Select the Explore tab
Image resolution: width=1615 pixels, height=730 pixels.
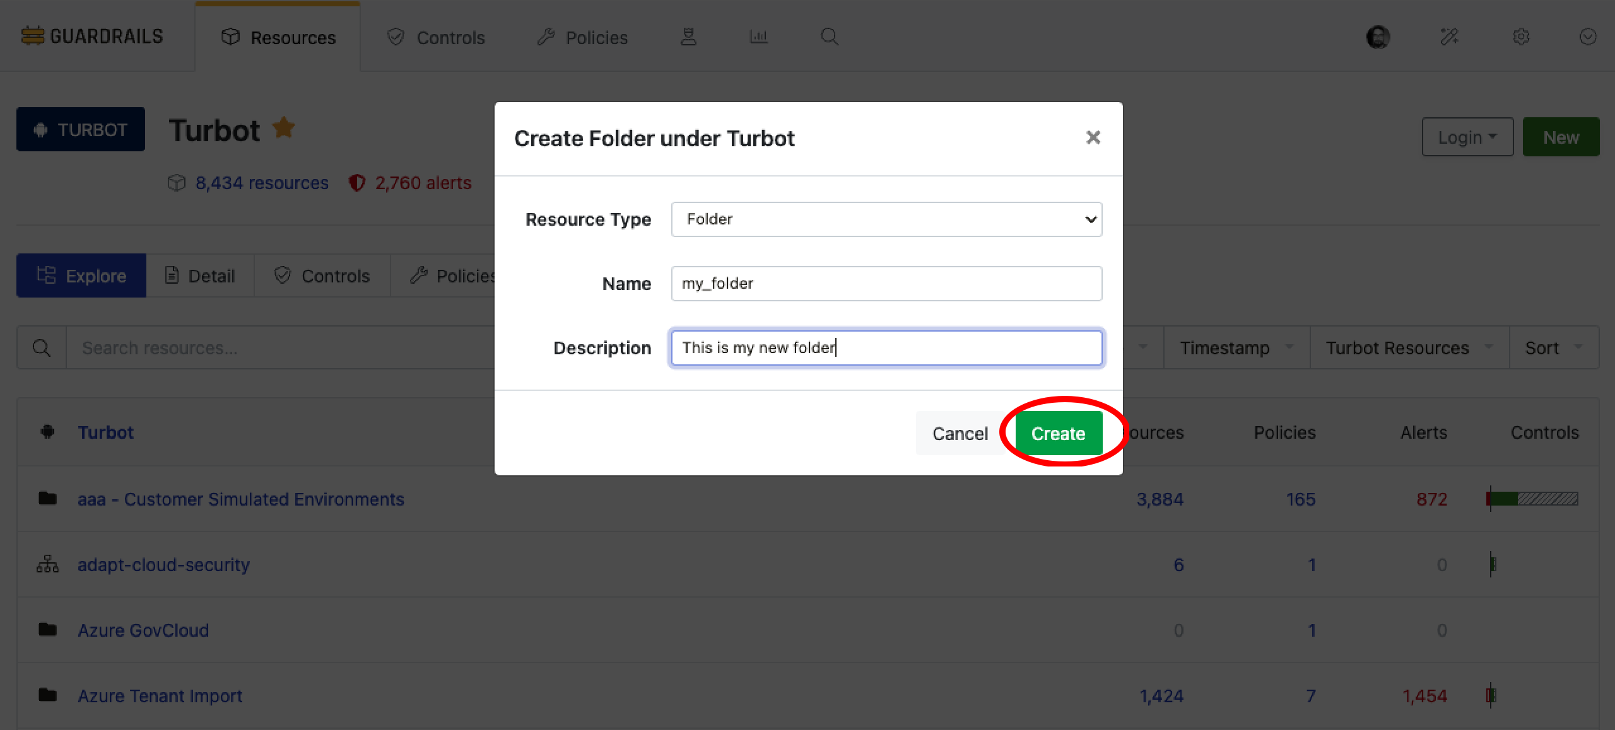coord(81,275)
